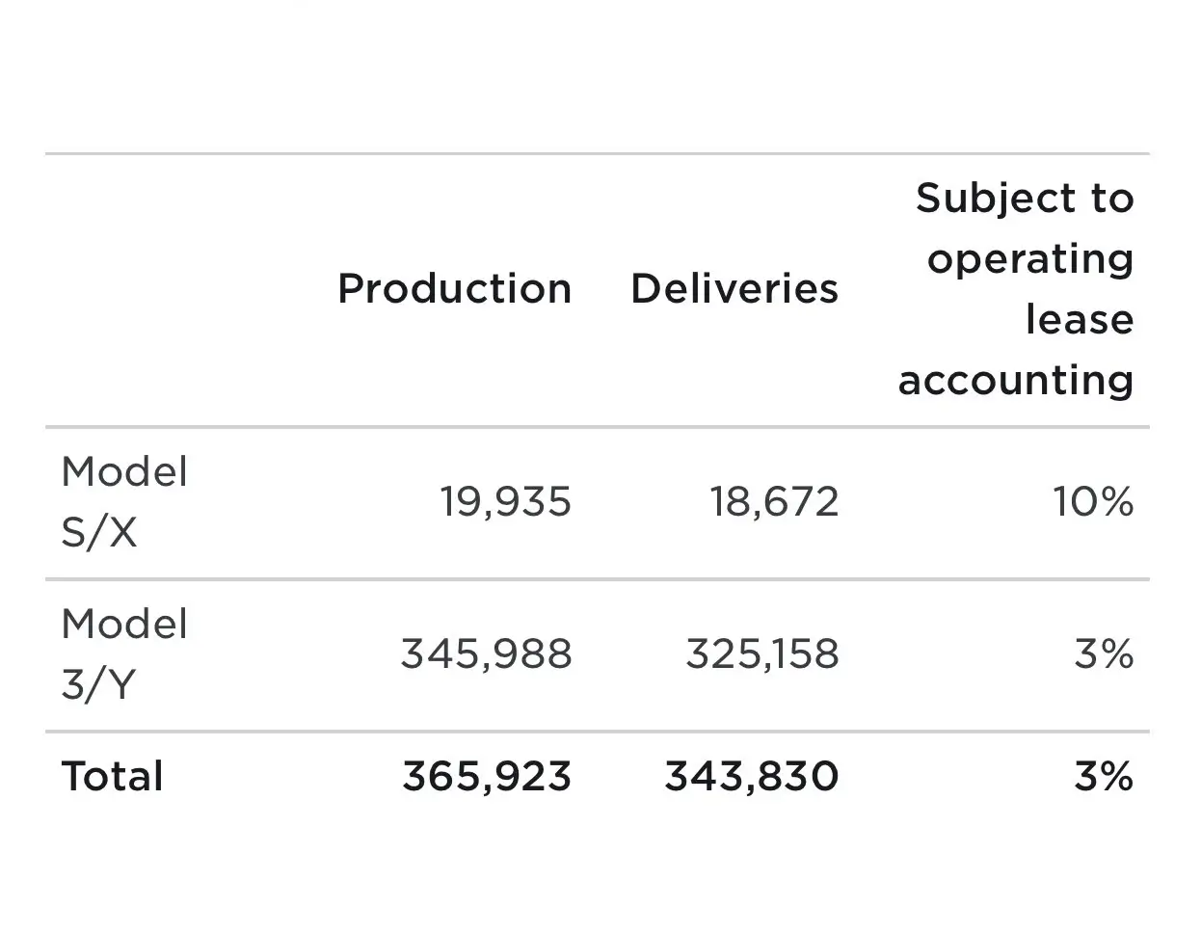Select the Model 3/Y row label
Viewport: 1201px width, 933px height.
pos(124,653)
